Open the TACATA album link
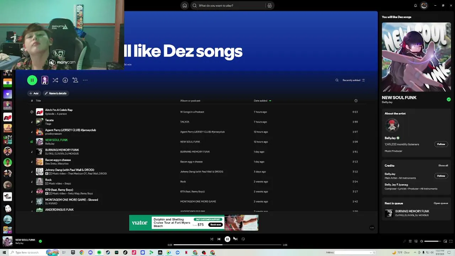The height and width of the screenshot is (256, 455). (x=185, y=122)
